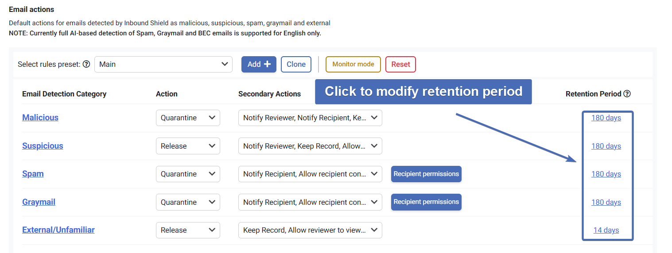Click the Add plus button
Viewport: 672px width, 253px height.
(259, 64)
